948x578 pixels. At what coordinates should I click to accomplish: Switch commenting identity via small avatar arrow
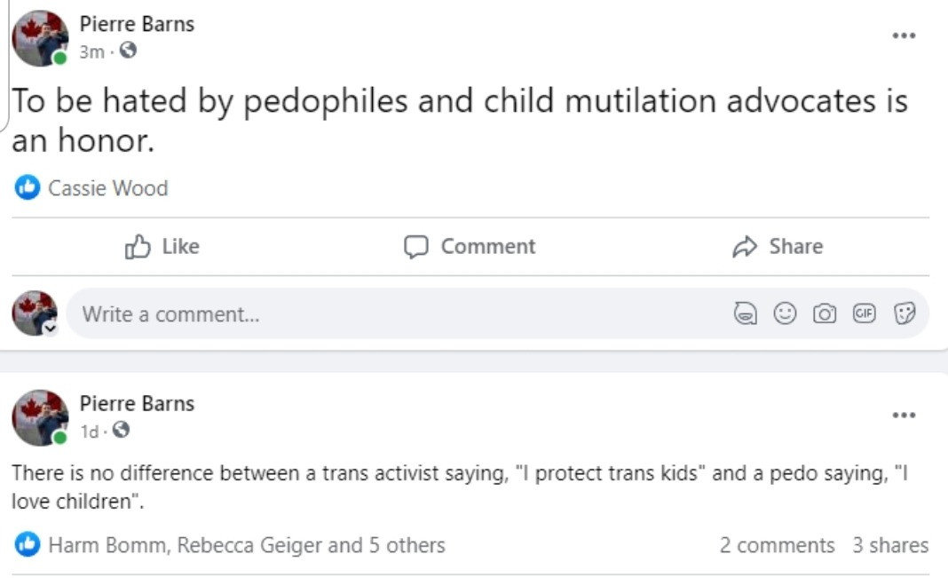[x=51, y=328]
